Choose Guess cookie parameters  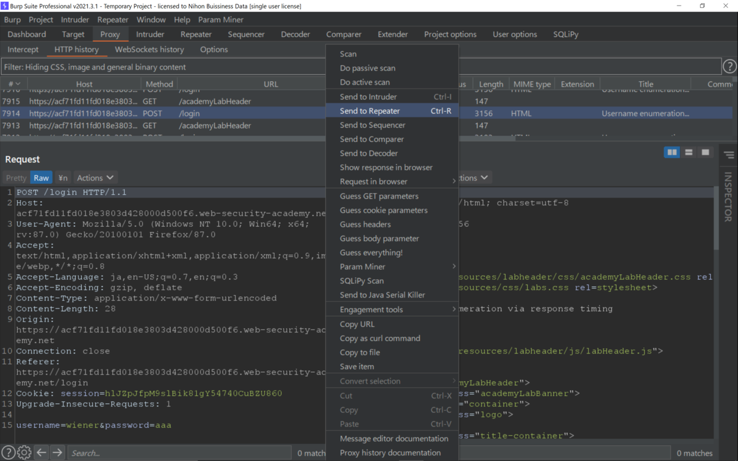[392, 210]
